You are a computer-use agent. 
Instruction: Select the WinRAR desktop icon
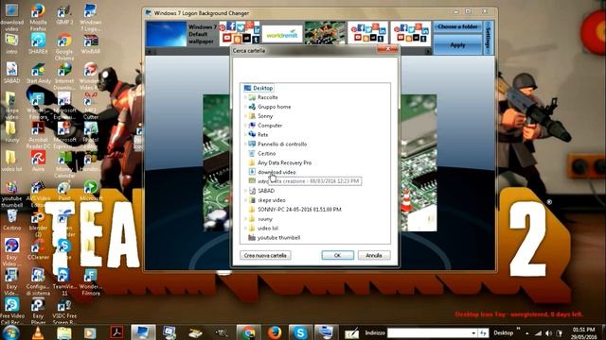coord(91,43)
